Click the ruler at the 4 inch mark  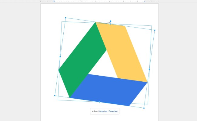(x=109, y=1)
